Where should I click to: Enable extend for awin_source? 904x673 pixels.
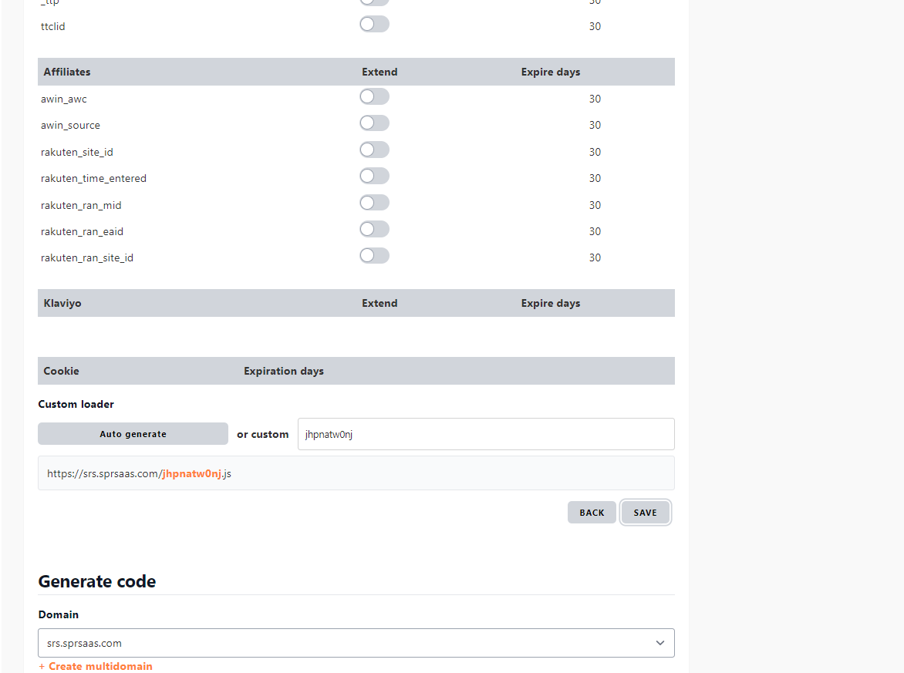(374, 123)
